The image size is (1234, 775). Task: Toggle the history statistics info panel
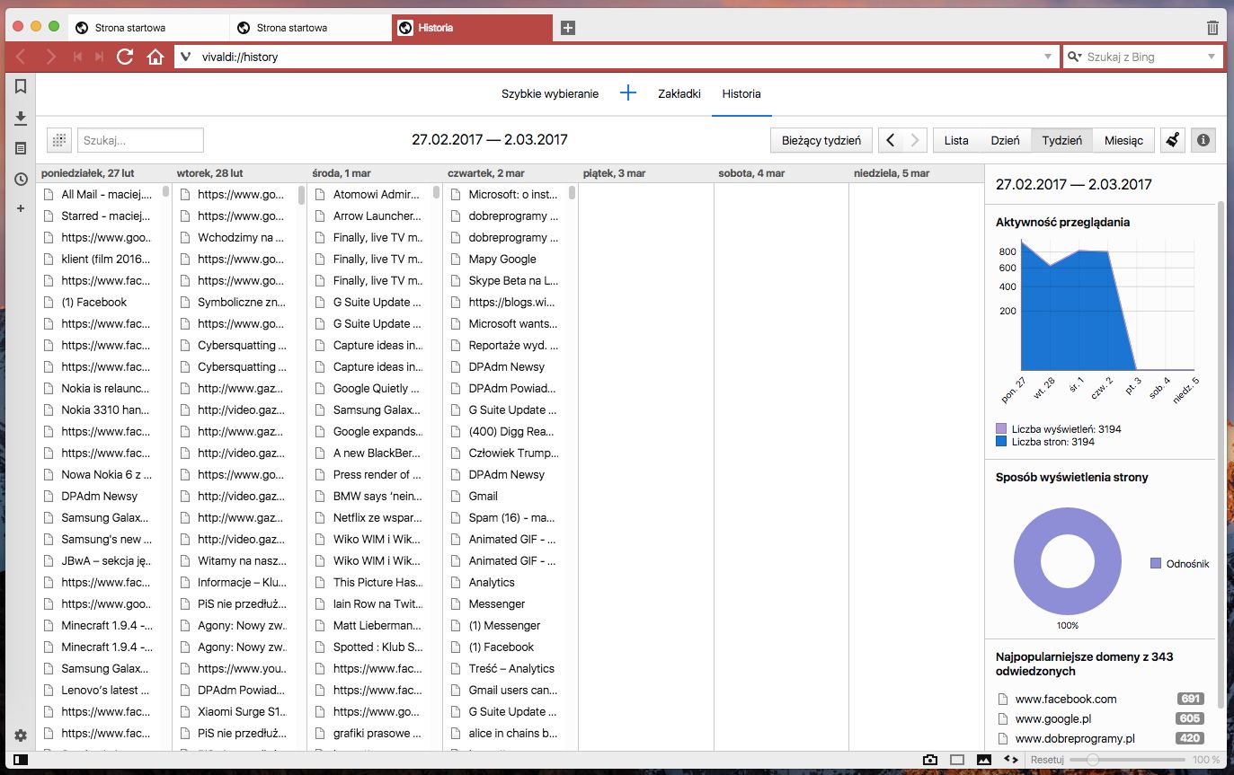1203,140
